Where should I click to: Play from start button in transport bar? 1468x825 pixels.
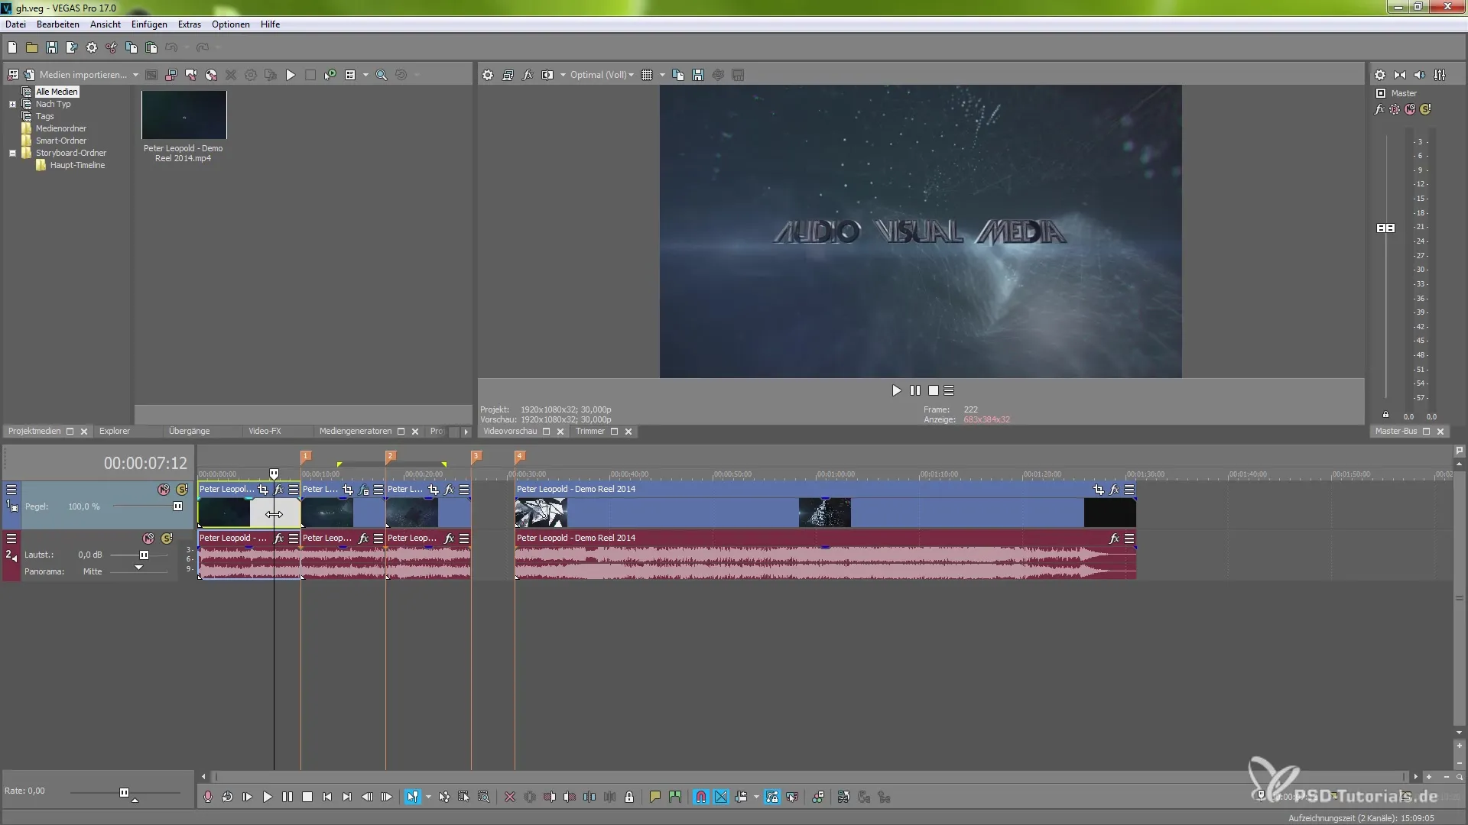coord(247,797)
